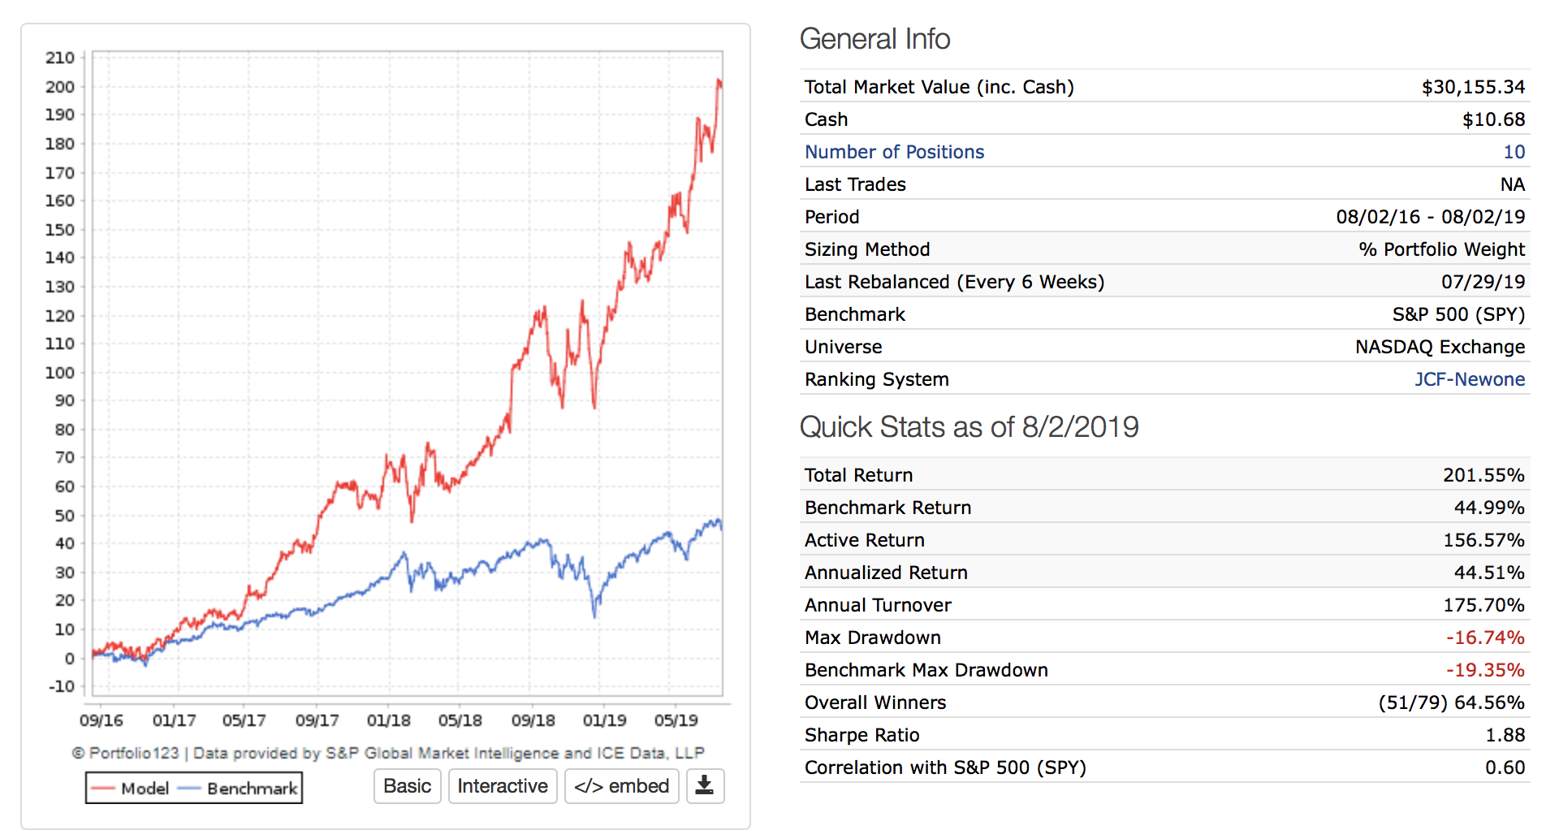The image size is (1559, 830).
Task: Click the red Model legend entry
Action: click(132, 788)
